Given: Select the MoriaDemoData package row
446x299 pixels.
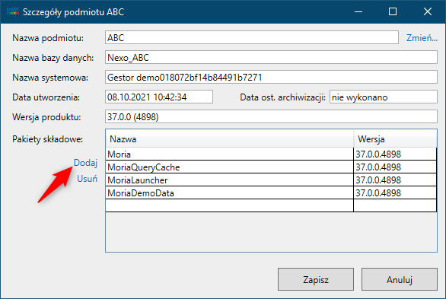Looking at the screenshot, I should pos(271,193).
